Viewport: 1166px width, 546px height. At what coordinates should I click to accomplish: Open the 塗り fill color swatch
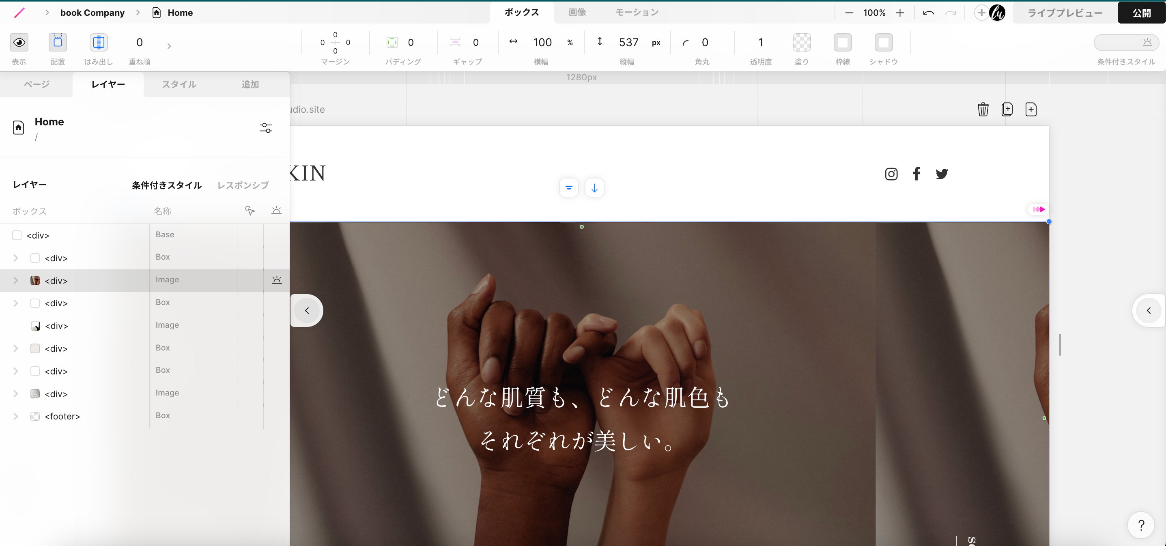[x=802, y=43]
